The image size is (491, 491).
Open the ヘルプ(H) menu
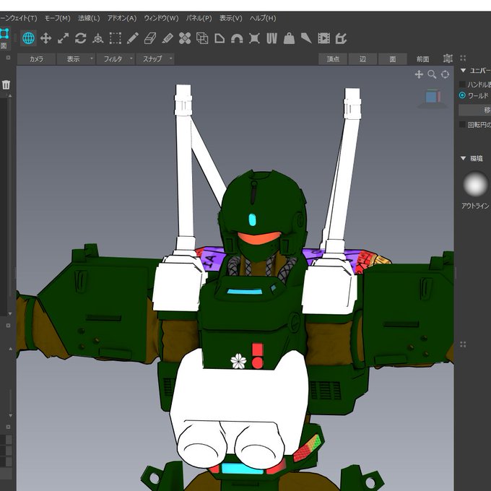click(x=263, y=18)
